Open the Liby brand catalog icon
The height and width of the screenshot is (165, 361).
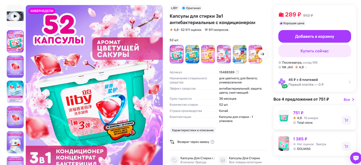tap(174, 160)
